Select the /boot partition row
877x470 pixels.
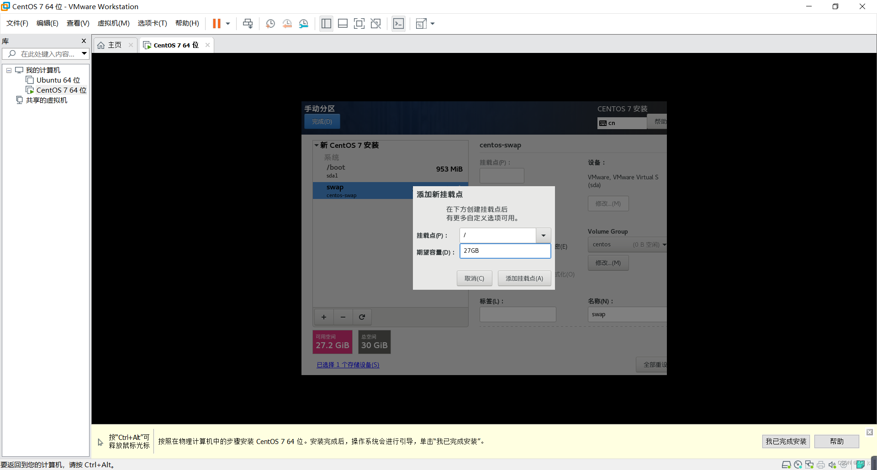click(x=391, y=171)
